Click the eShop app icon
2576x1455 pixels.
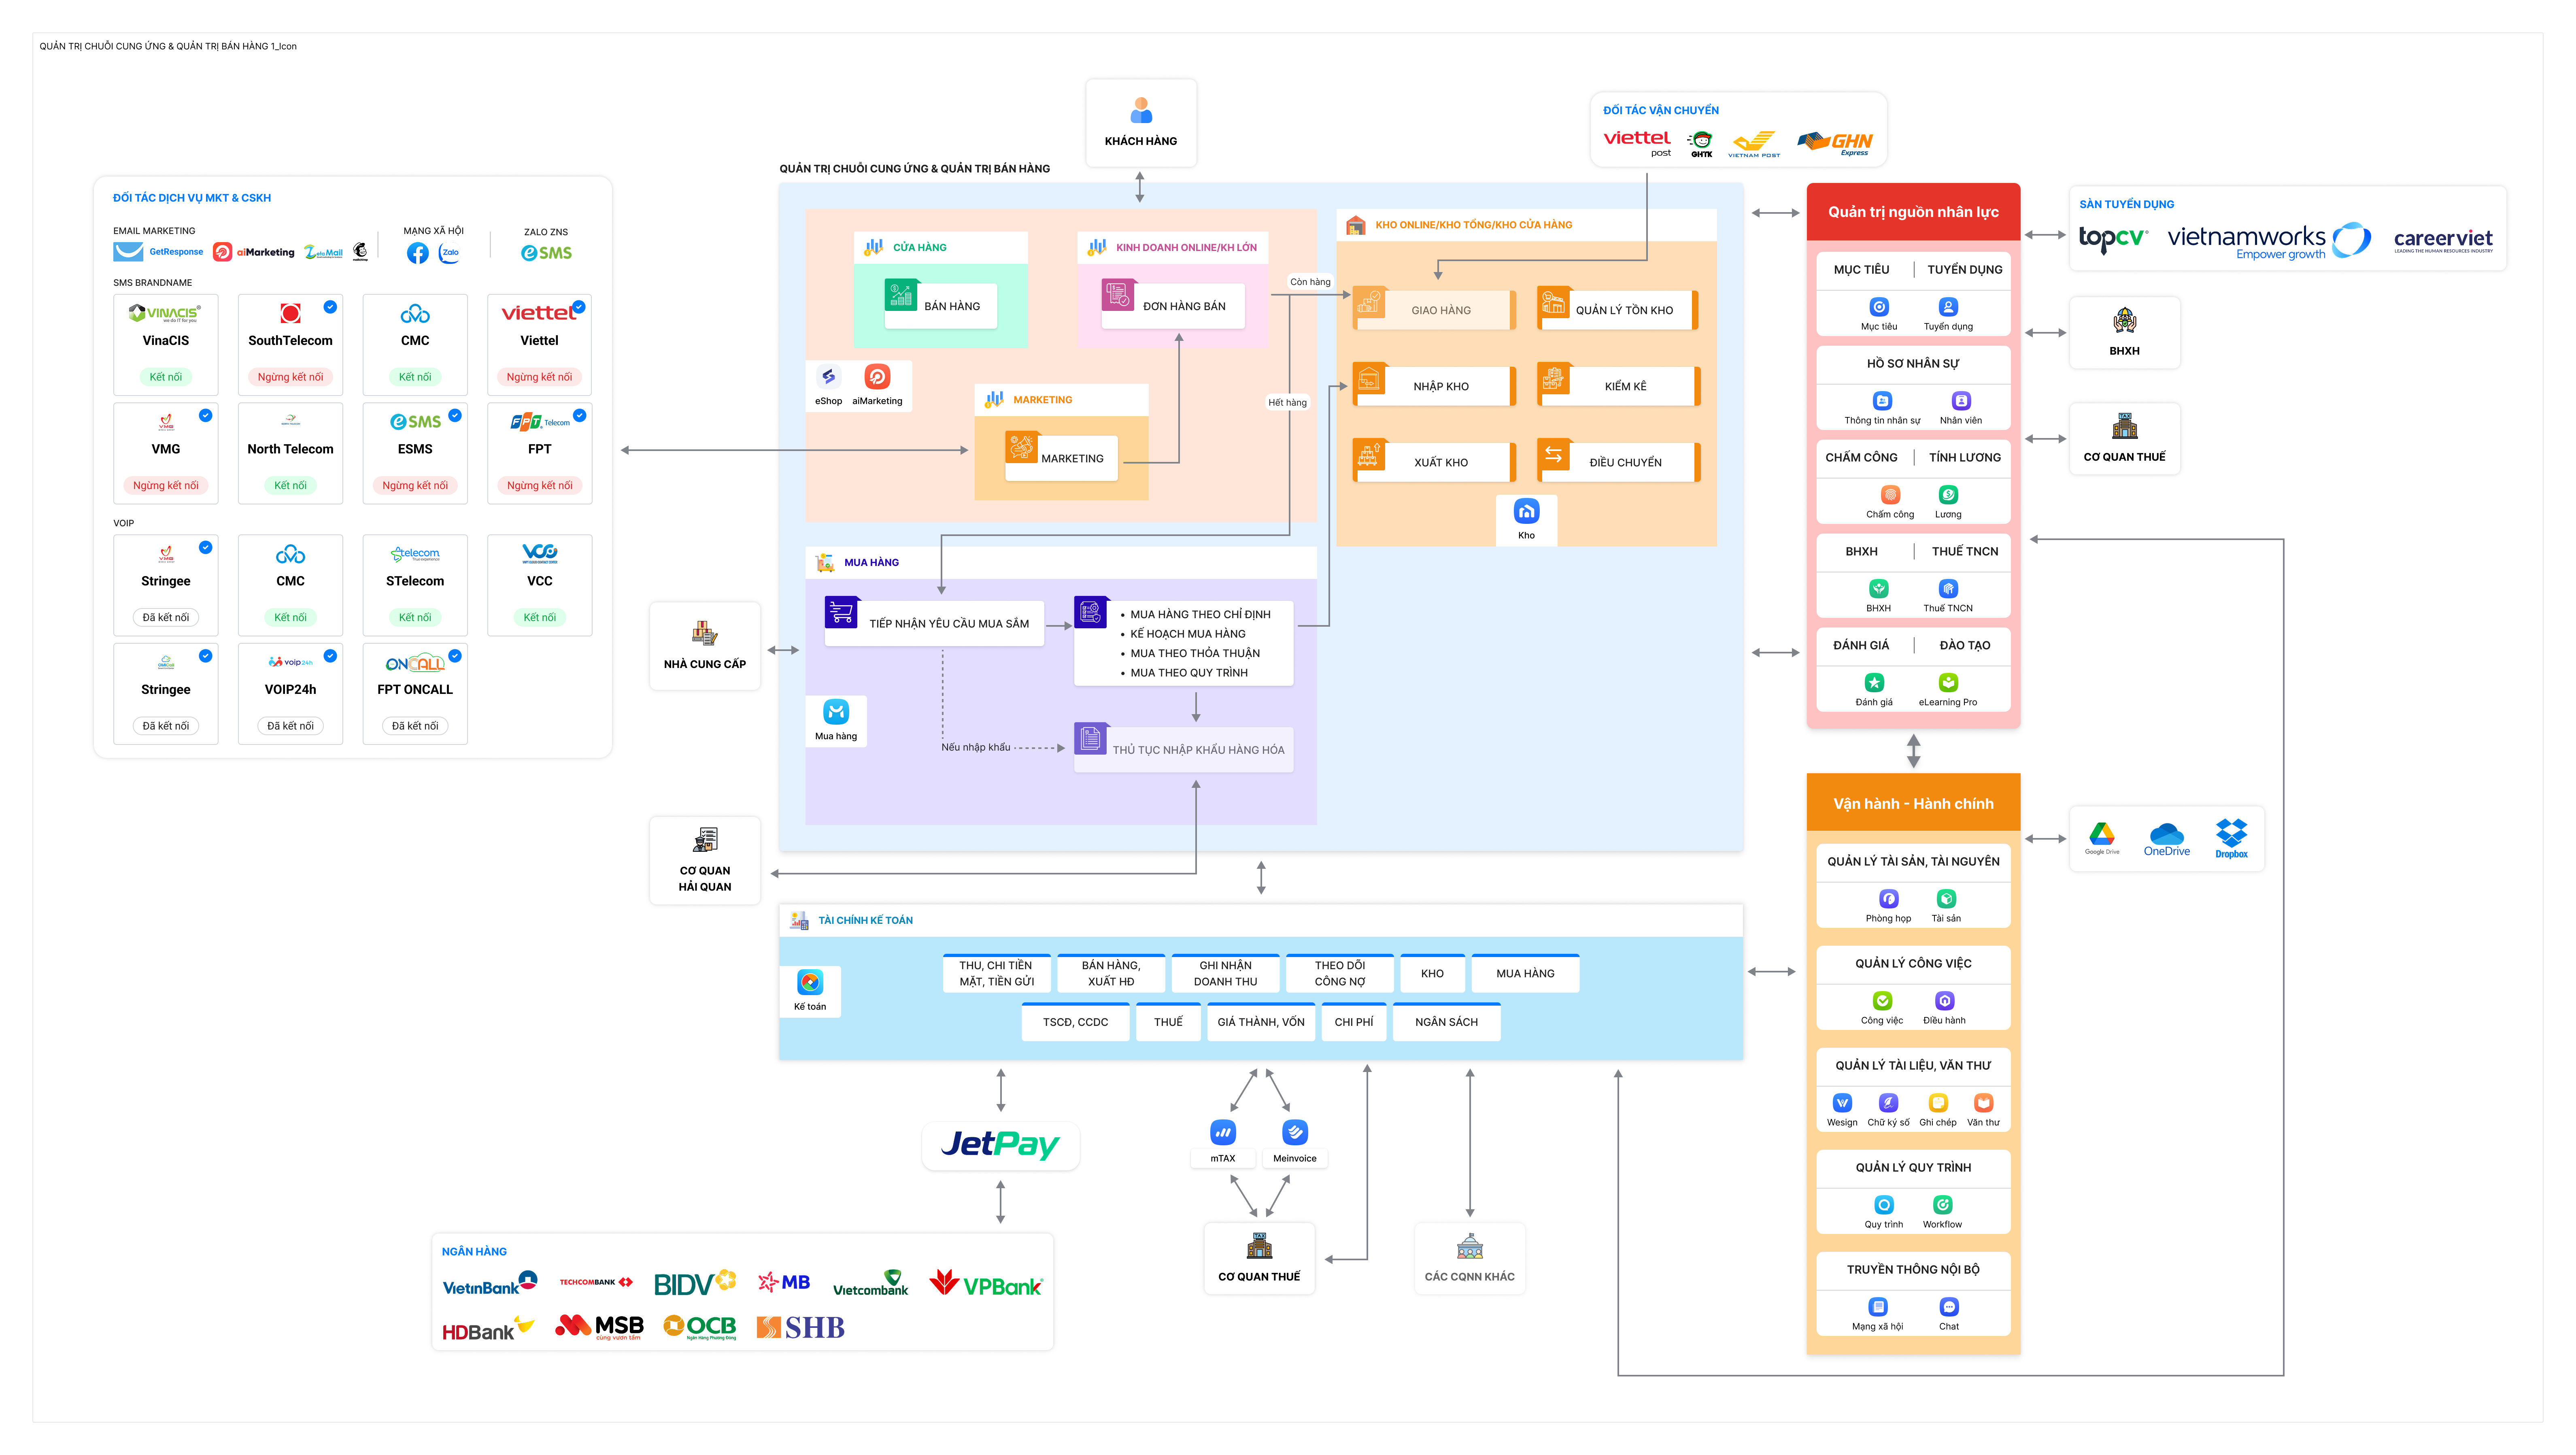[828, 377]
